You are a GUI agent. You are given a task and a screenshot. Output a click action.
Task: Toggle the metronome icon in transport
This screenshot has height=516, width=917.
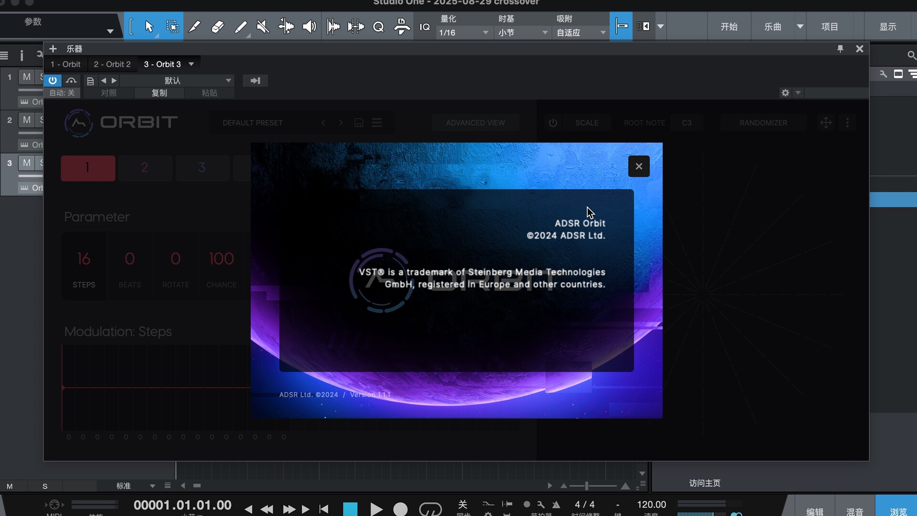pos(556,505)
